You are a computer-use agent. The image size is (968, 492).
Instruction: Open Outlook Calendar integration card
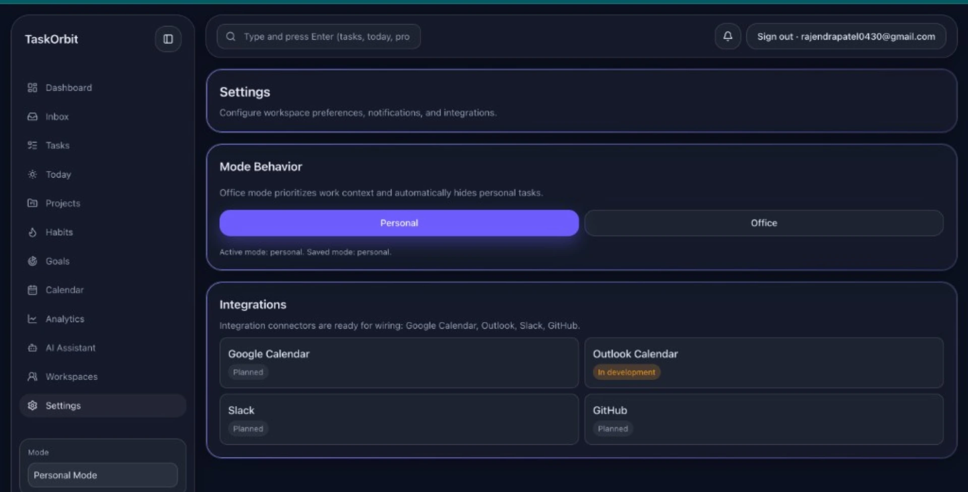click(764, 363)
